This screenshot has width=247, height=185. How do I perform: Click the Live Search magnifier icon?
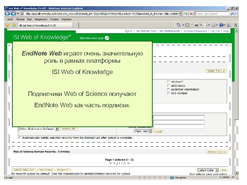point(232,14)
